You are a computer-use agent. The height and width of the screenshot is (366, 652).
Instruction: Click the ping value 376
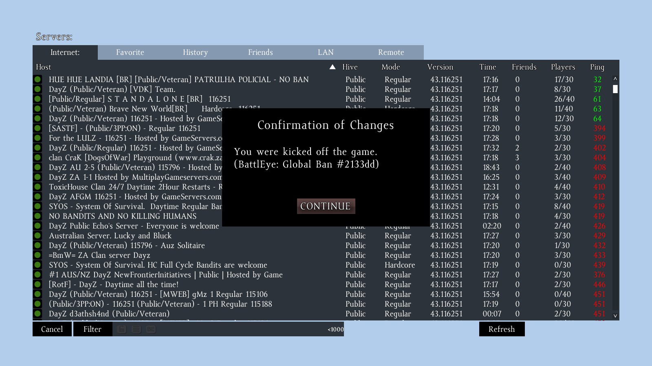click(x=599, y=274)
